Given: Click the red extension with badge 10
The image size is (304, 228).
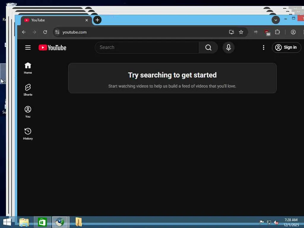Looking at the screenshot, I should point(267,33).
